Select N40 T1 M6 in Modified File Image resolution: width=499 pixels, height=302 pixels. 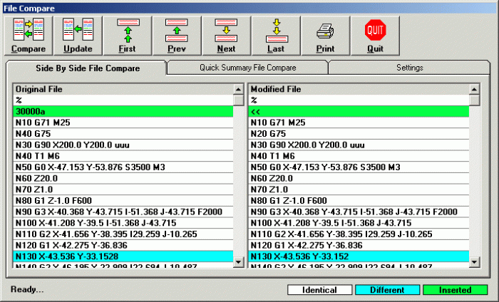point(359,156)
